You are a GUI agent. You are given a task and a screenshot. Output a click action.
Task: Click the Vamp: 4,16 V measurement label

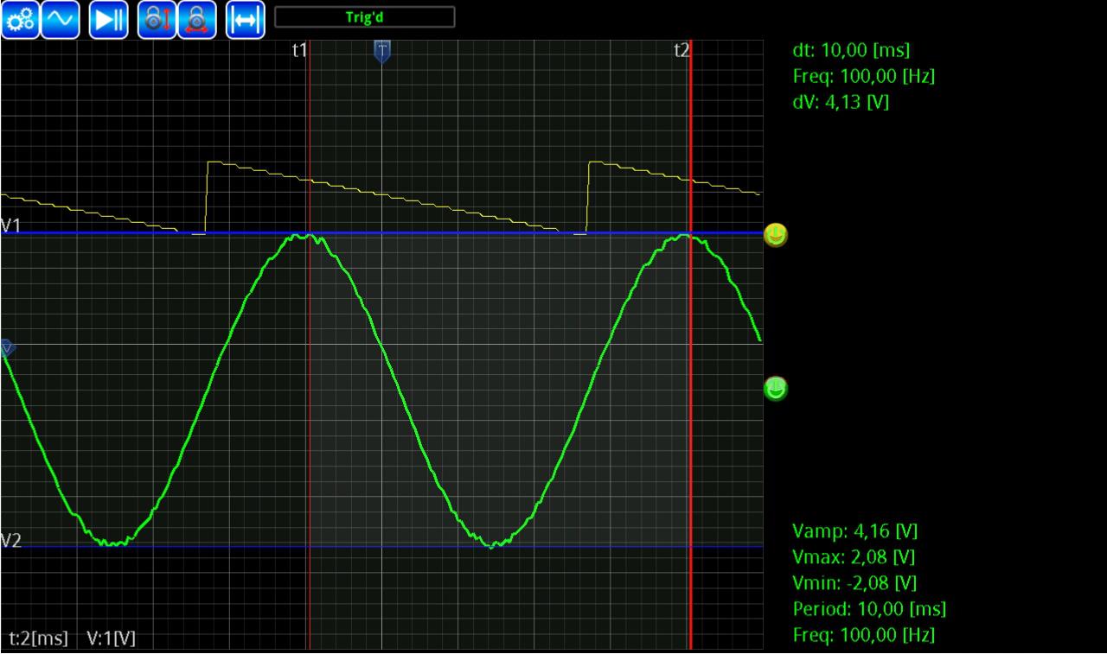tap(854, 530)
